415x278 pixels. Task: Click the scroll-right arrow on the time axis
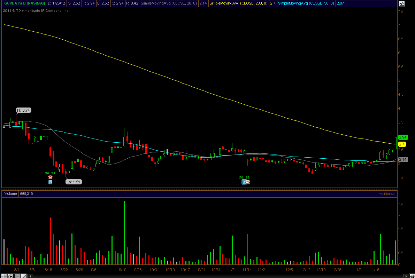(406, 276)
